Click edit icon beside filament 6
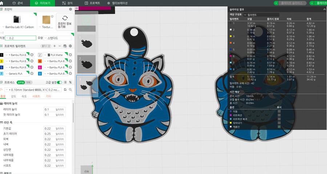327x174 pixels. coord(70,68)
